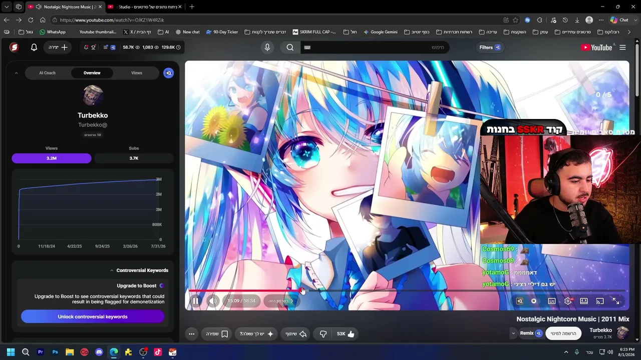Open the Turbekko channel avatar in vidIQ panel

click(x=93, y=95)
